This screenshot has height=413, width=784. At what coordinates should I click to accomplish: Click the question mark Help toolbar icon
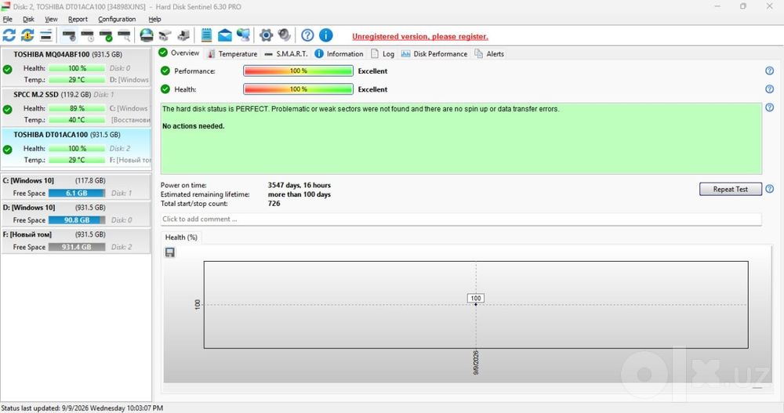pos(307,35)
